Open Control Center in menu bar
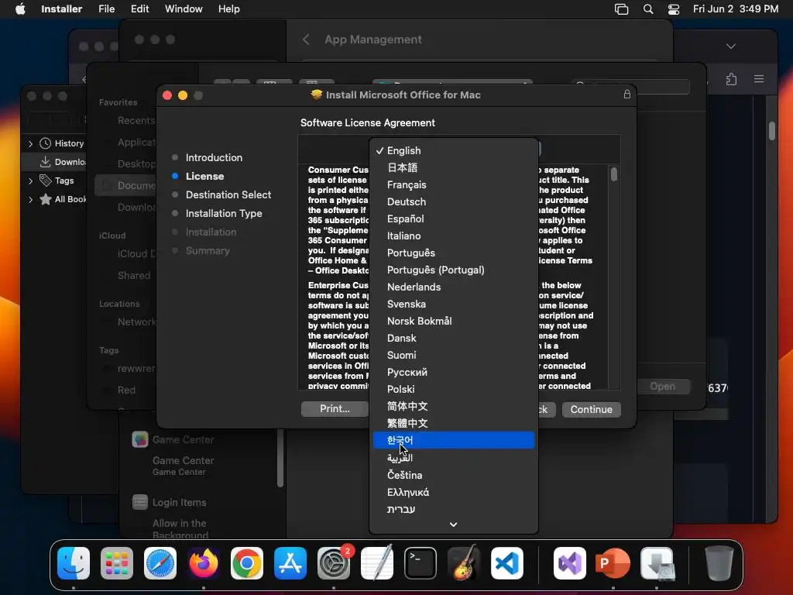793x595 pixels. point(674,9)
